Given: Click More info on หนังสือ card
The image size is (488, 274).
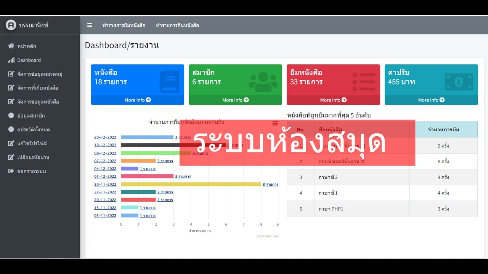Looking at the screenshot, I should pos(138,100).
